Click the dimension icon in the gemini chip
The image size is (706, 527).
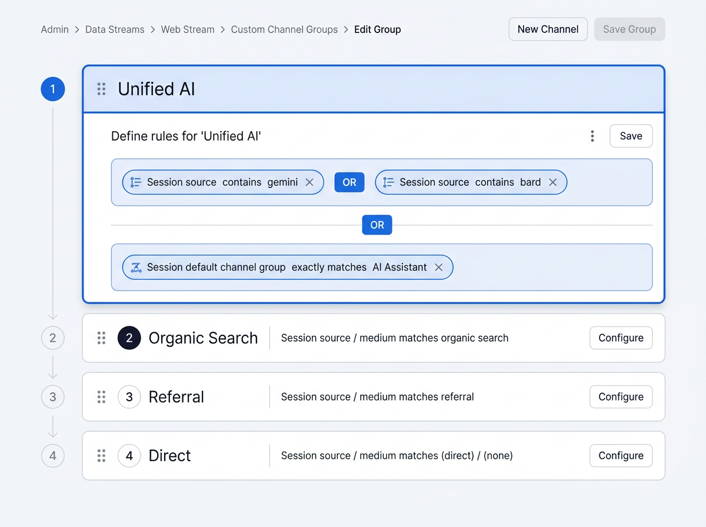coord(136,182)
